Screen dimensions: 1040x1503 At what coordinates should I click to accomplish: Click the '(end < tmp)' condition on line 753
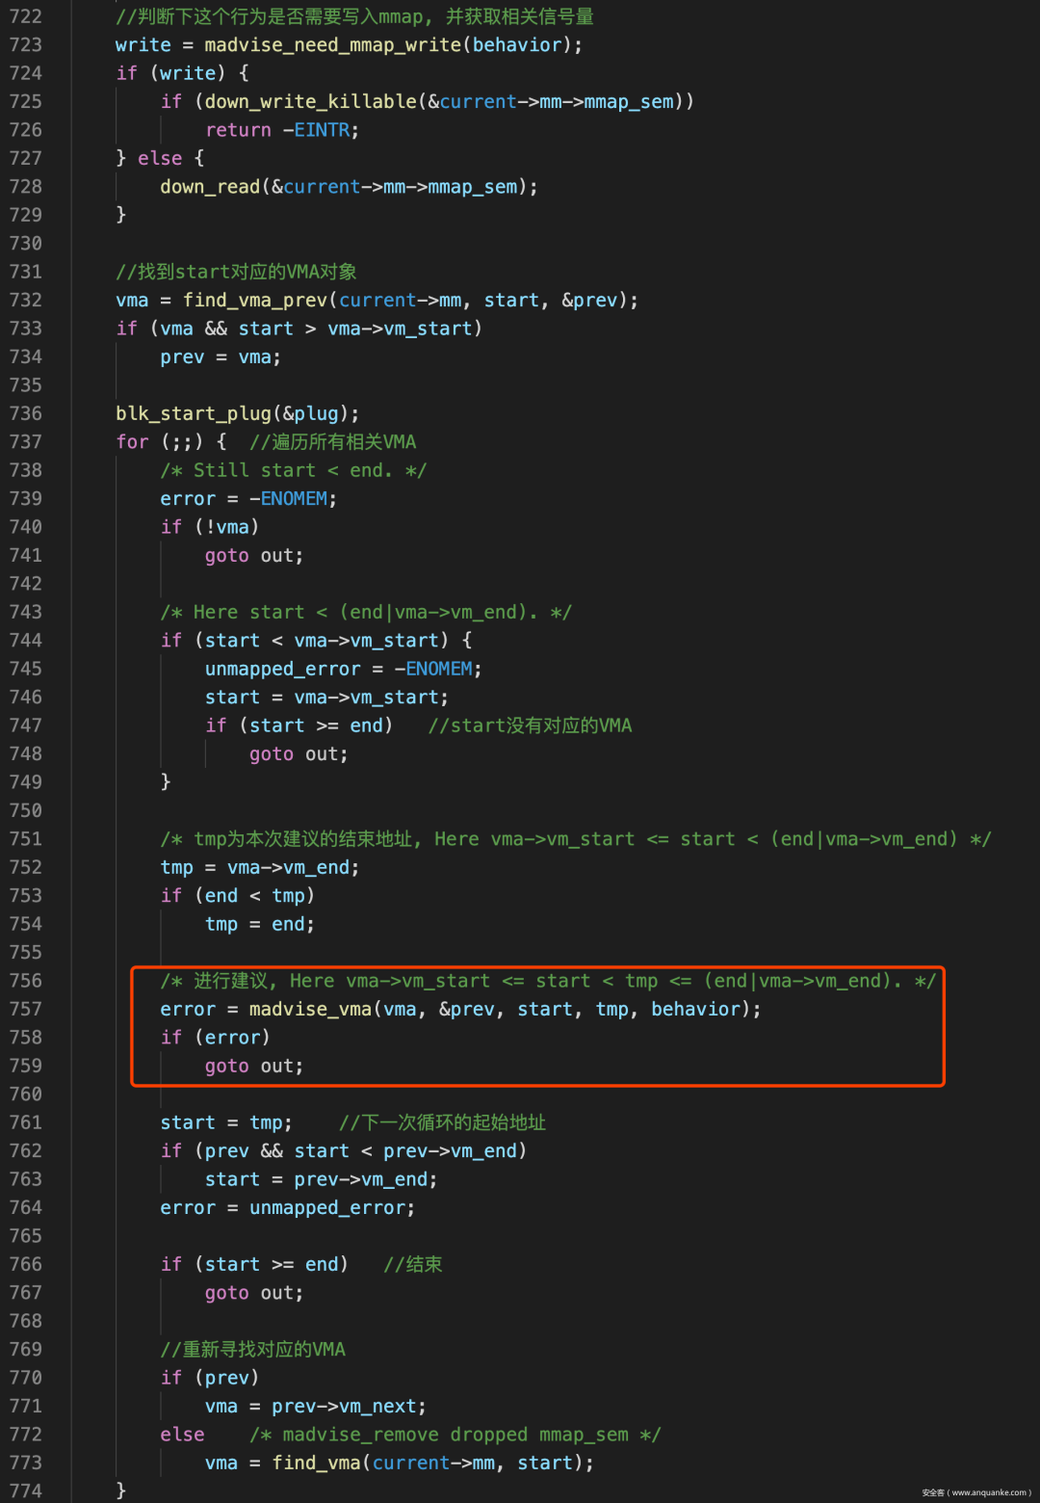tap(254, 896)
